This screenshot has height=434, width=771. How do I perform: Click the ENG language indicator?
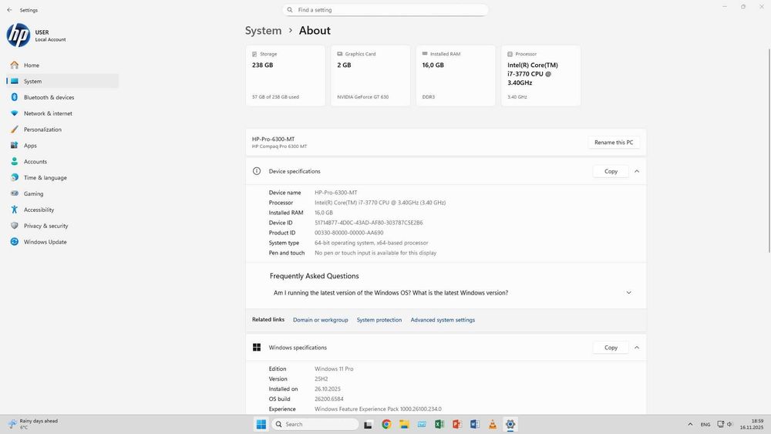[x=705, y=424]
